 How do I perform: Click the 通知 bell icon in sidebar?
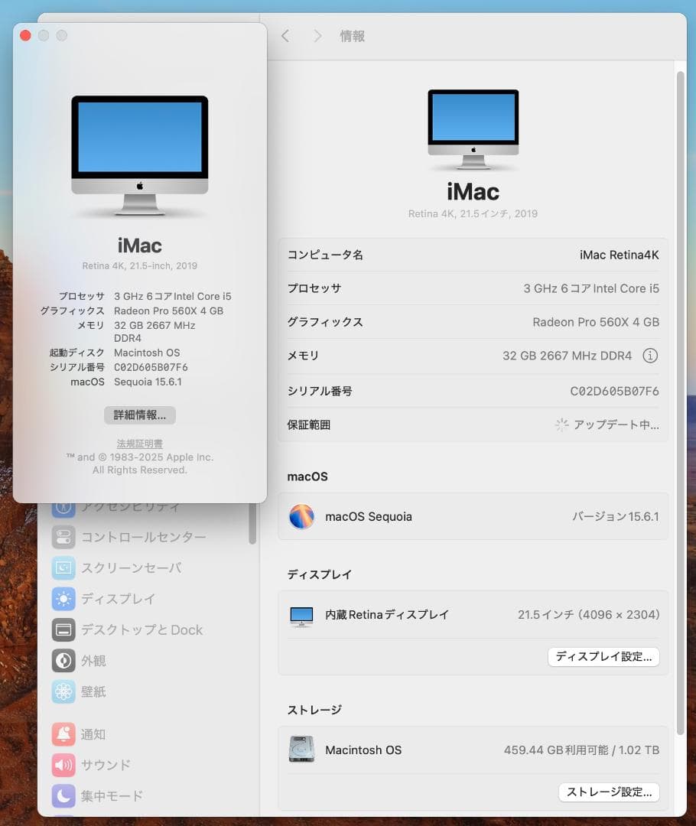tap(63, 733)
